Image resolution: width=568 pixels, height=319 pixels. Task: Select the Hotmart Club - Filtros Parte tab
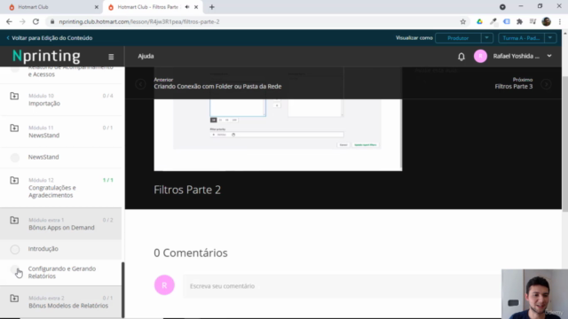pyautogui.click(x=148, y=7)
